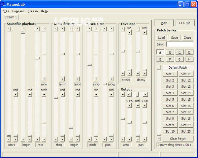Close the patch bank
The height and width of the screenshot is (158, 198).
pos(187,38)
